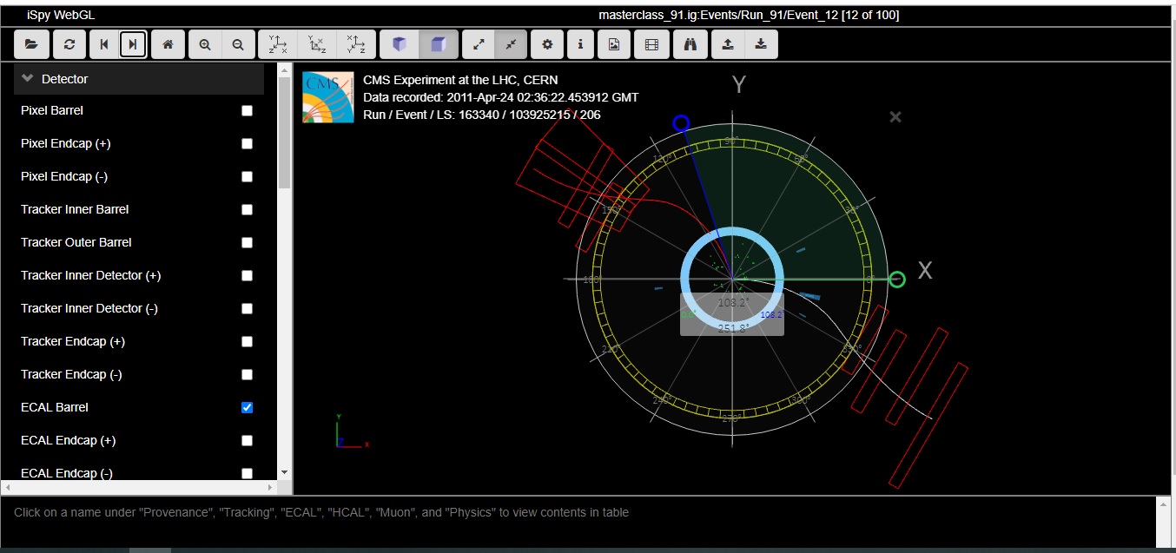Reset view with the home icon
This screenshot has width=1176, height=553.
168,44
